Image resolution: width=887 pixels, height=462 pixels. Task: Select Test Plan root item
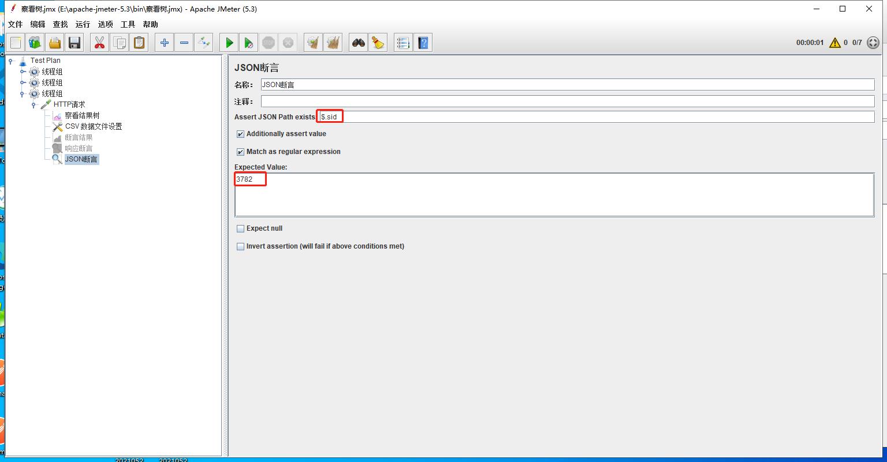click(46, 61)
